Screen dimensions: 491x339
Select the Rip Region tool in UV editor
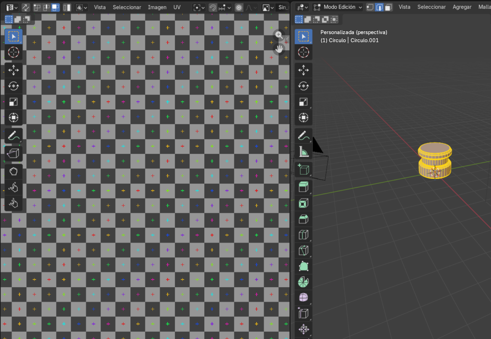(13, 153)
